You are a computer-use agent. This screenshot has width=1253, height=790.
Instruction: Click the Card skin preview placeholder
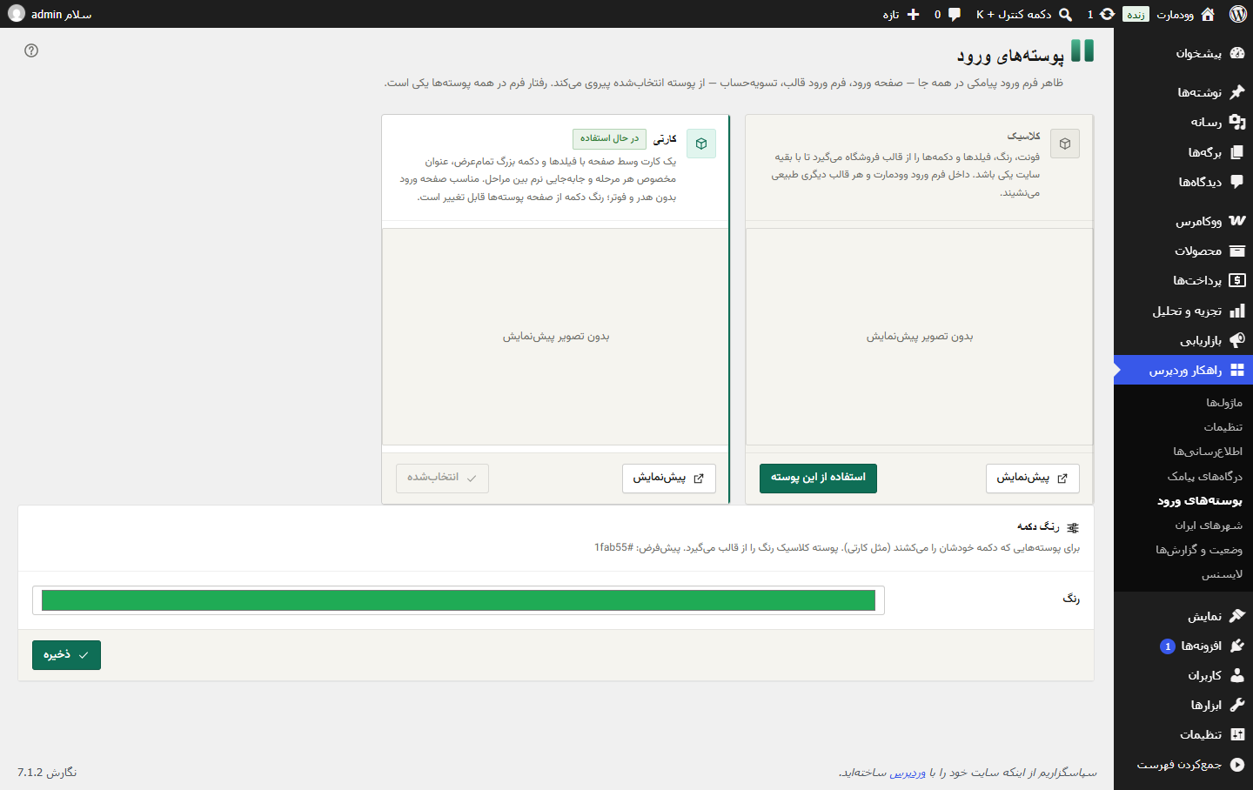tap(556, 337)
